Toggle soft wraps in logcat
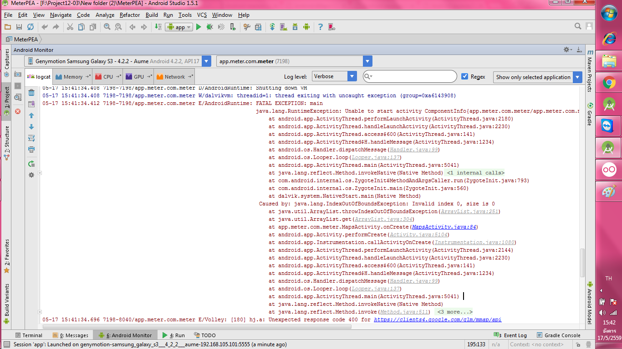This screenshot has width=622, height=349. coord(31,139)
